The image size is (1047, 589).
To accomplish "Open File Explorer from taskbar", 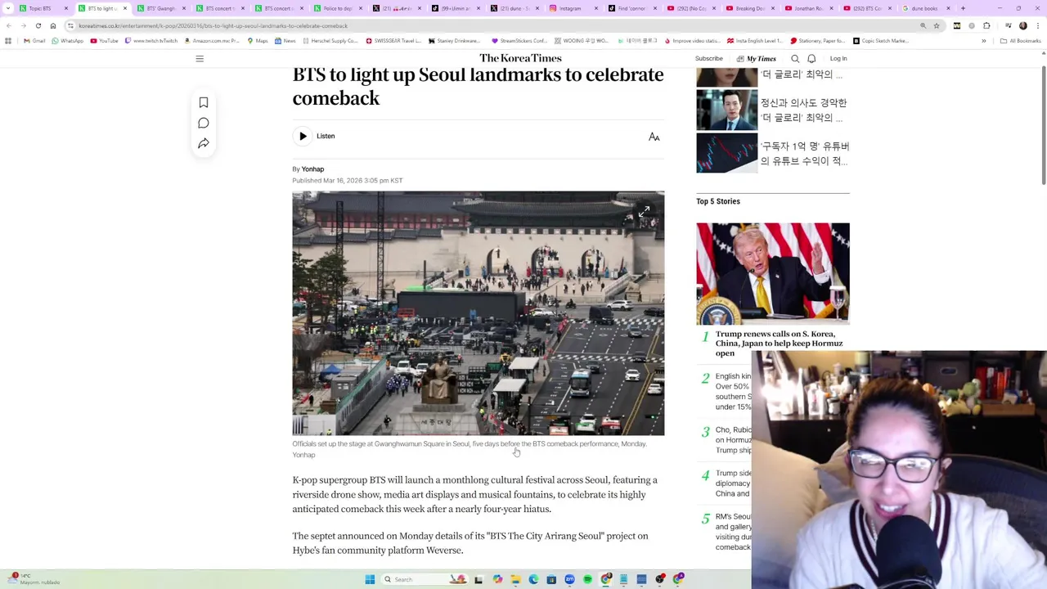I will click(515, 579).
